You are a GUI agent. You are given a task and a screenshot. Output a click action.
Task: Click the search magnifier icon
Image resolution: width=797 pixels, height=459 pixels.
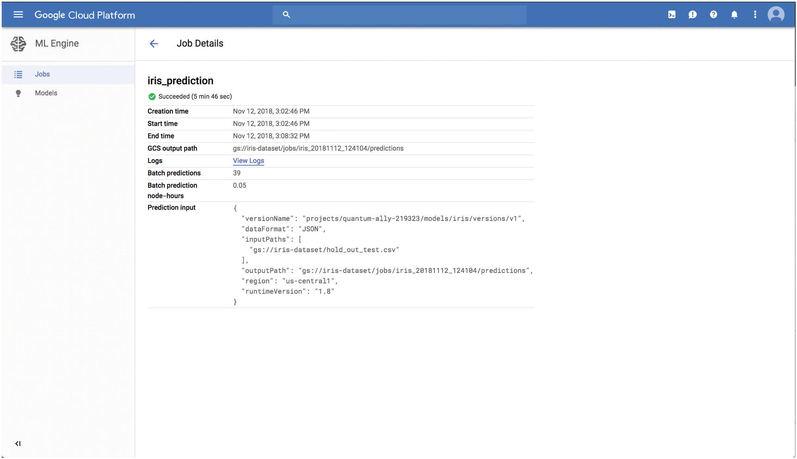pyautogui.click(x=286, y=15)
